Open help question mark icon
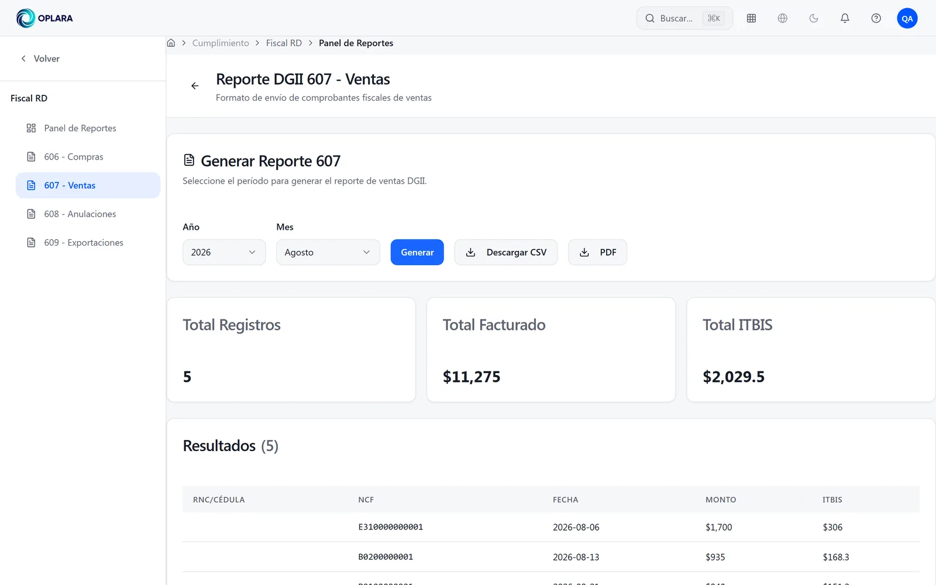 click(x=876, y=18)
